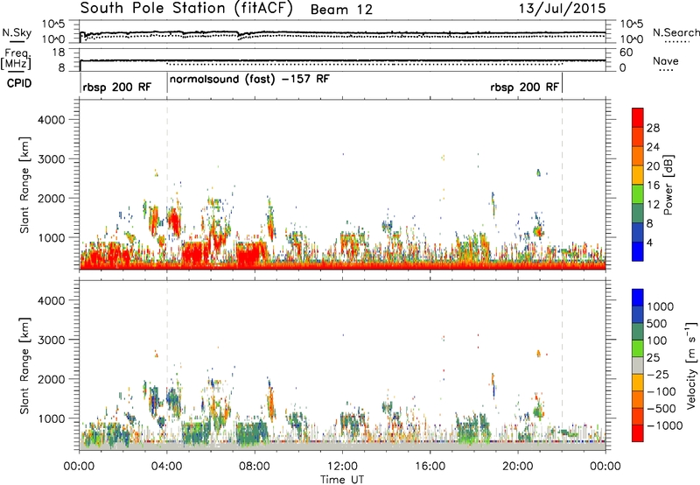Click the 'Nave' legend label
The width and height of the screenshot is (700, 485).
[666, 60]
